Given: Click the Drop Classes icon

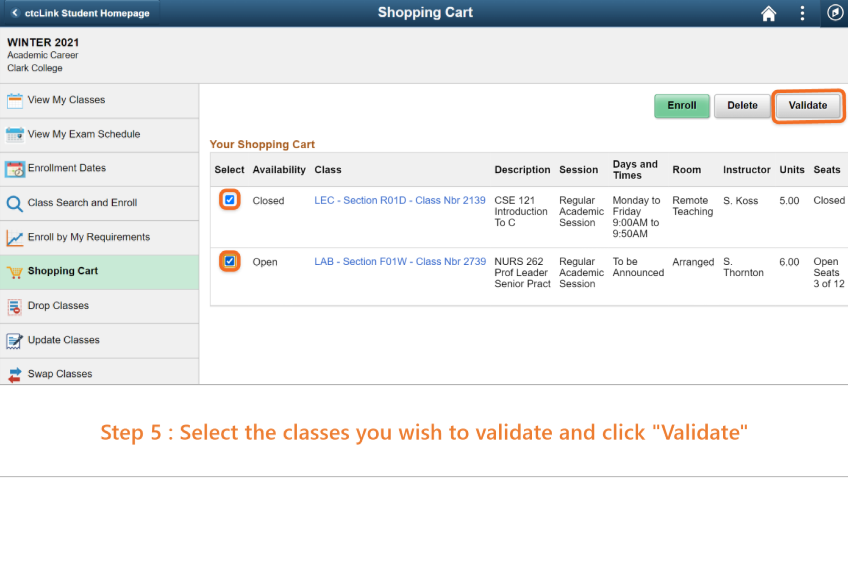Looking at the screenshot, I should point(14,306).
